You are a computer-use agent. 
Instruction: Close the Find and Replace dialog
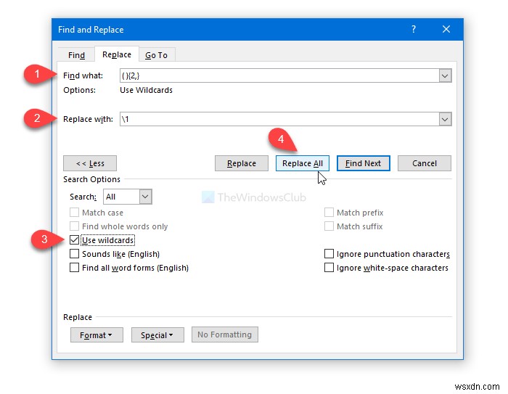point(446,29)
